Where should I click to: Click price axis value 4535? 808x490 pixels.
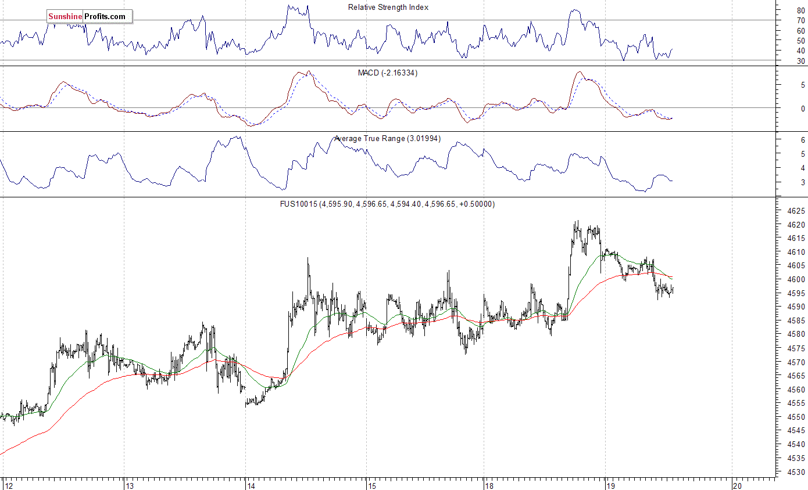coord(796,458)
